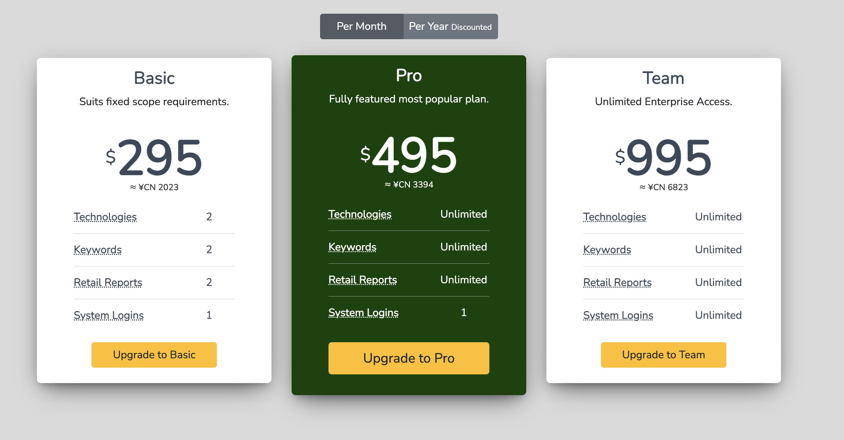This screenshot has width=844, height=440.
Task: Click the Upgrade to Basic button
Action: 154,355
